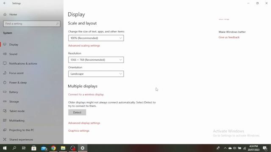Open Task View from taskbar
Screen dimensions: 271x152
point(24,148)
